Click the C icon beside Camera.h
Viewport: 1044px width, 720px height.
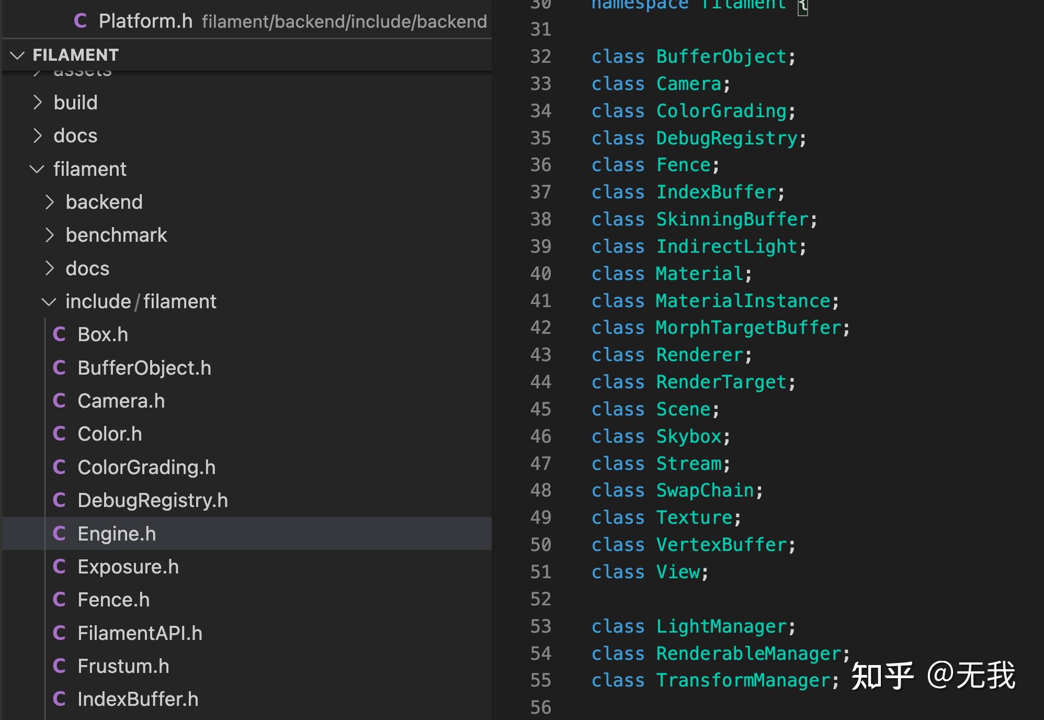(59, 401)
